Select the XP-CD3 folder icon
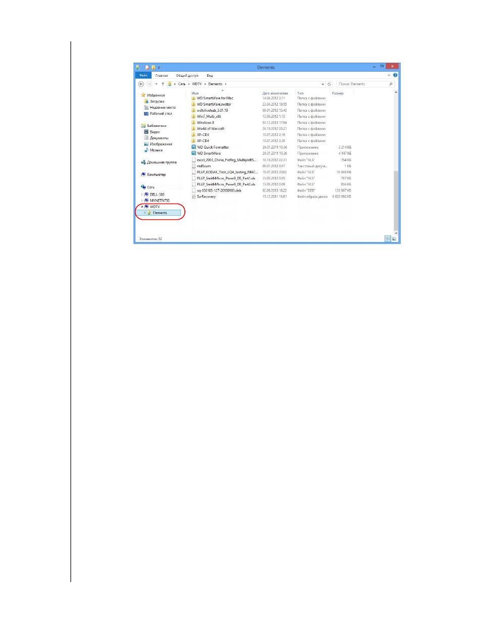This screenshot has width=482, height=624. click(194, 134)
